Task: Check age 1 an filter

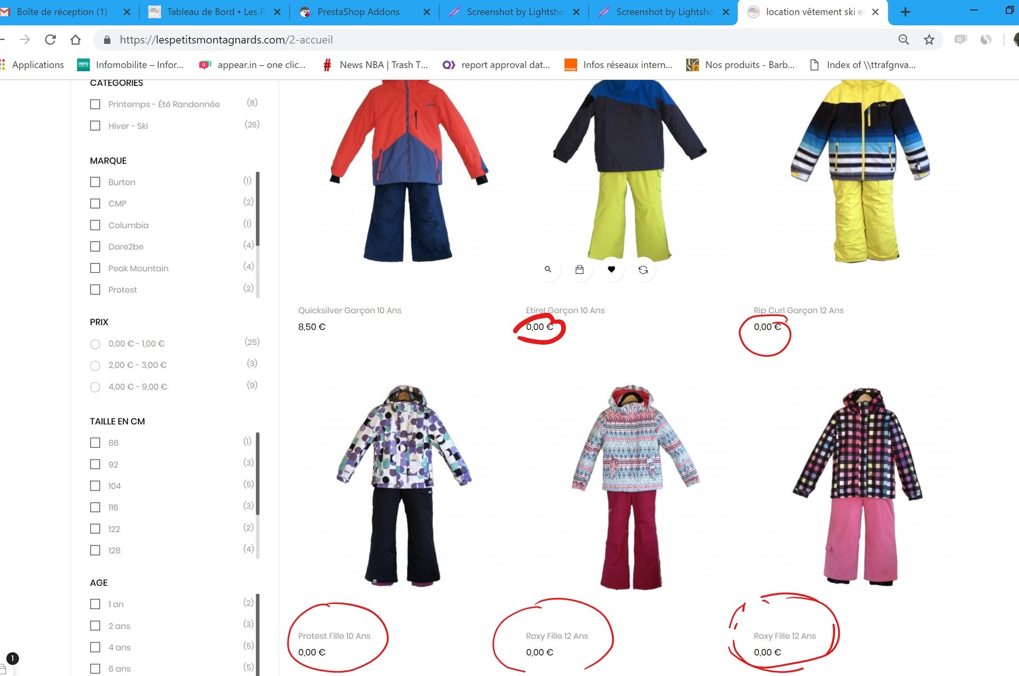Action: tap(95, 604)
